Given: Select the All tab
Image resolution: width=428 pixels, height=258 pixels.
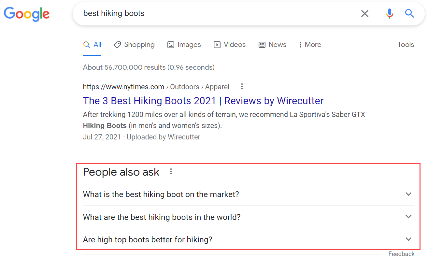Looking at the screenshot, I should tap(92, 45).
